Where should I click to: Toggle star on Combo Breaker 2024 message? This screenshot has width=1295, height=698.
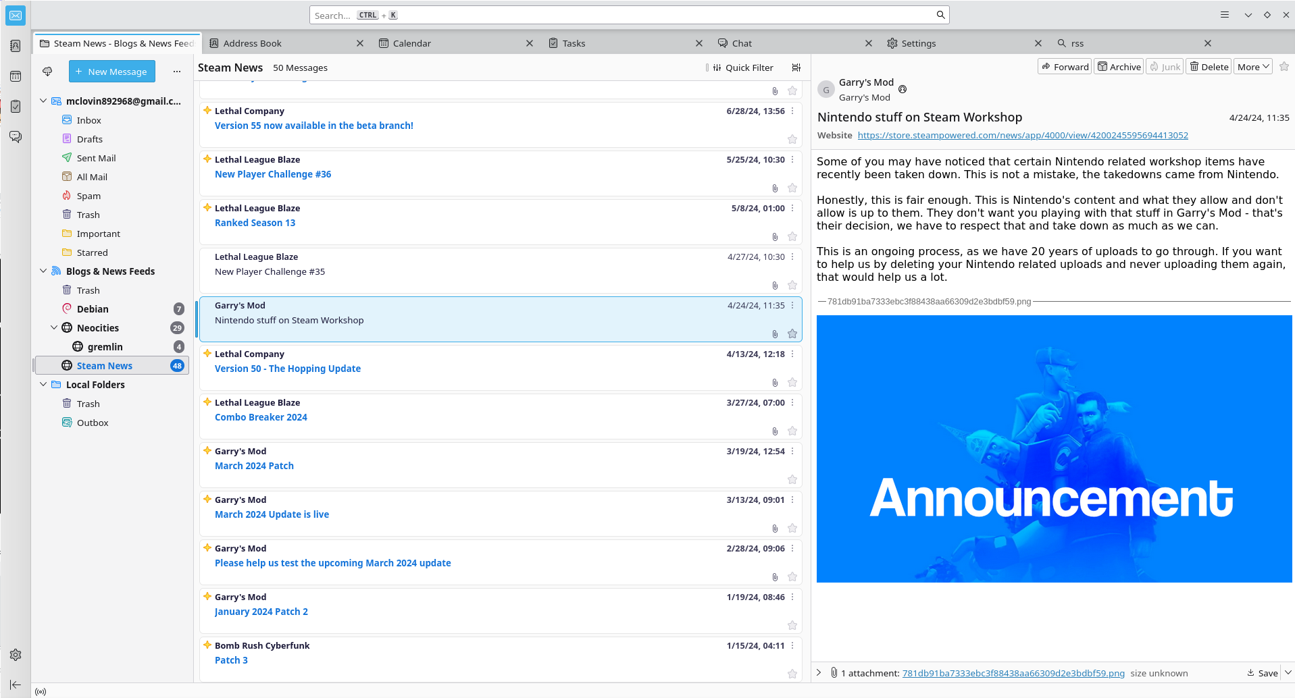pos(792,431)
